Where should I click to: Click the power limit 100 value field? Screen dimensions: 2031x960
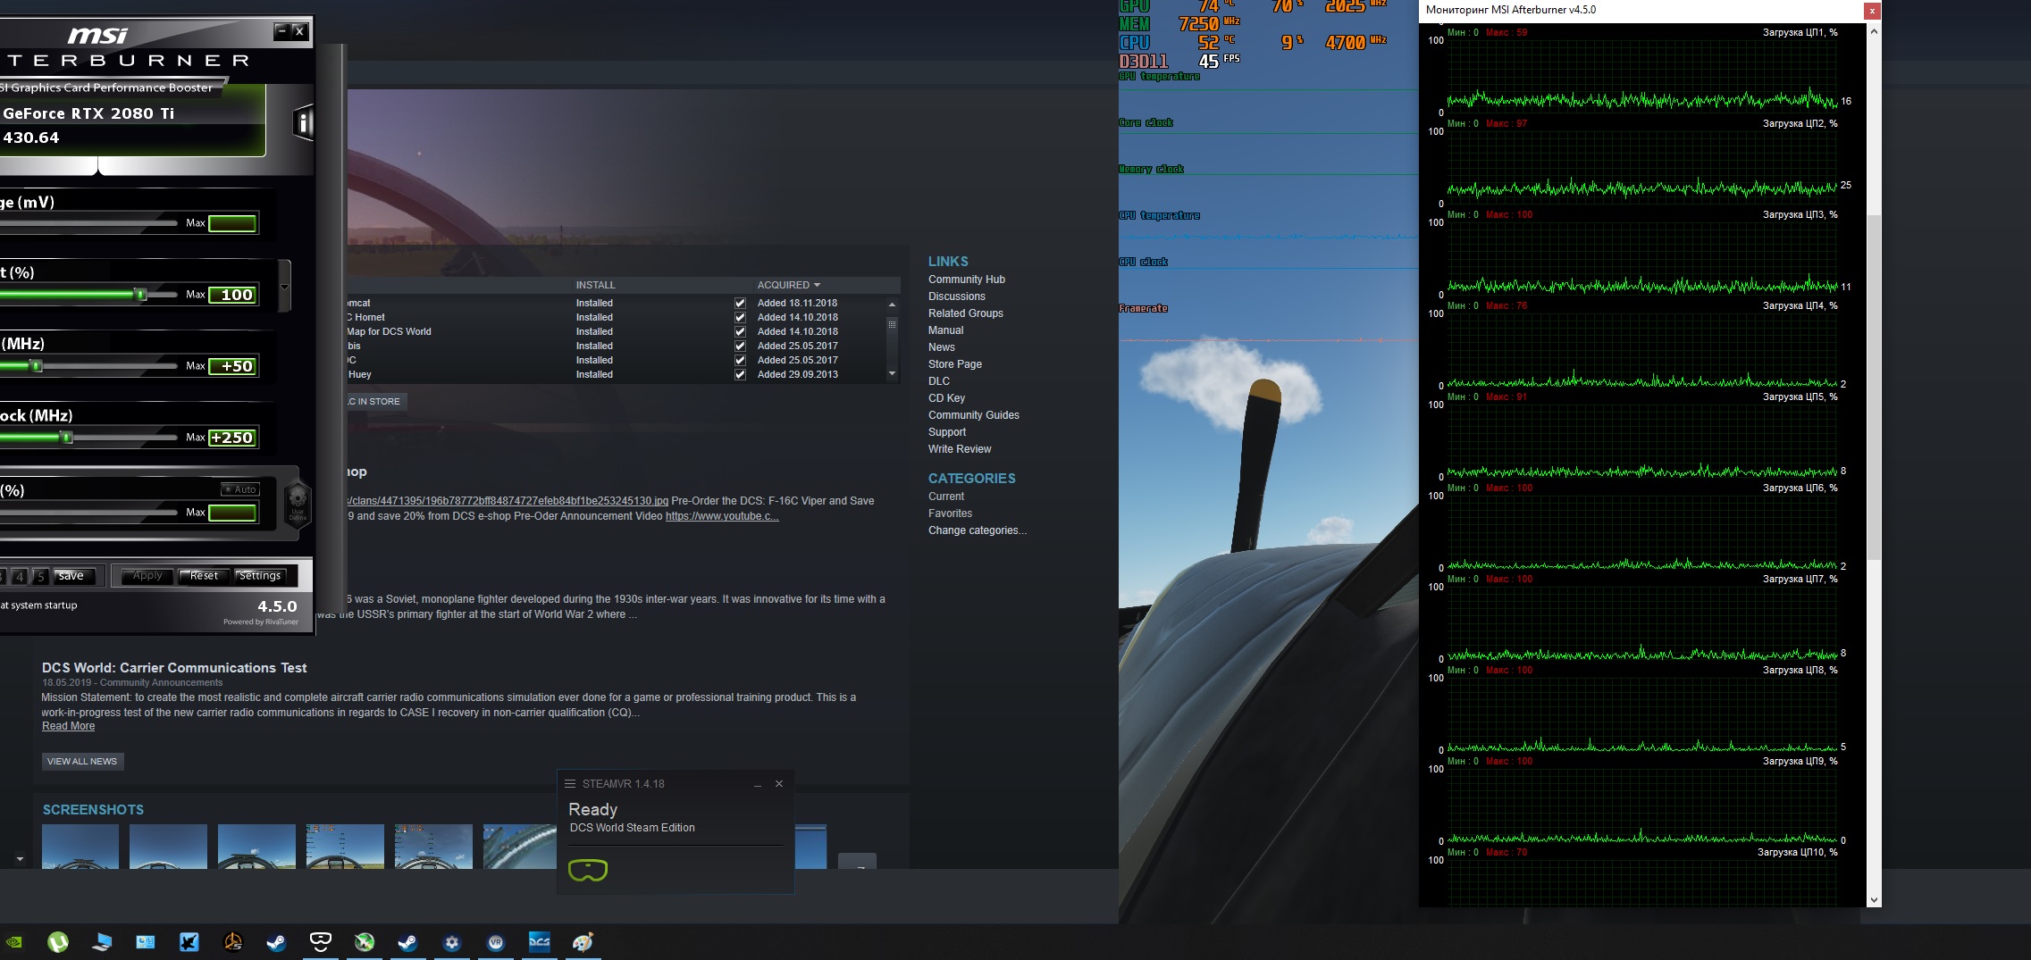pos(233,295)
